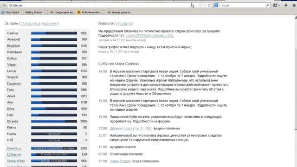Open the Google search engine selector
This screenshot has height=167, width=297.
pos(217,6)
